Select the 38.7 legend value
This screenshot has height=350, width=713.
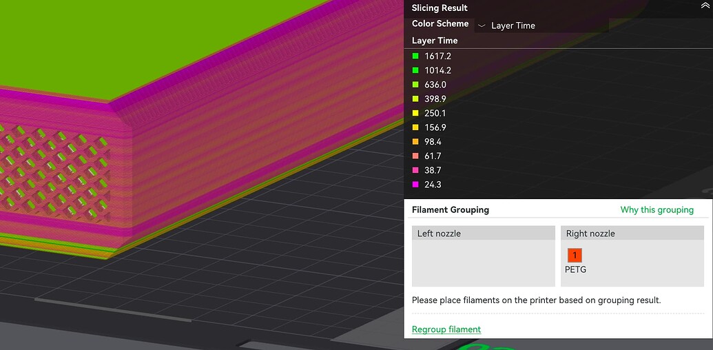point(433,170)
